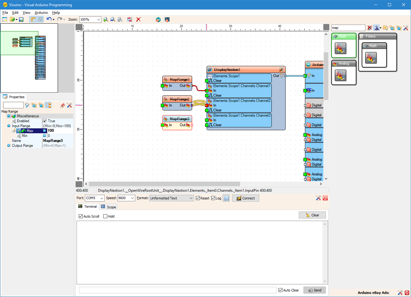Screen dimensions: 411x297
Task: Click the zoom in magnifier icon
Action: click(105, 19)
